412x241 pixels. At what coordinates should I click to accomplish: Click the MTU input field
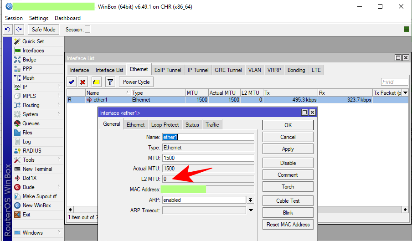tap(208, 158)
